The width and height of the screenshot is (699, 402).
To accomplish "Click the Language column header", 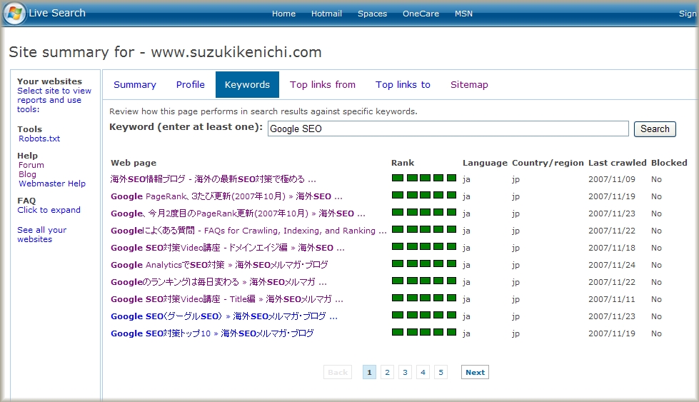I will [x=485, y=163].
